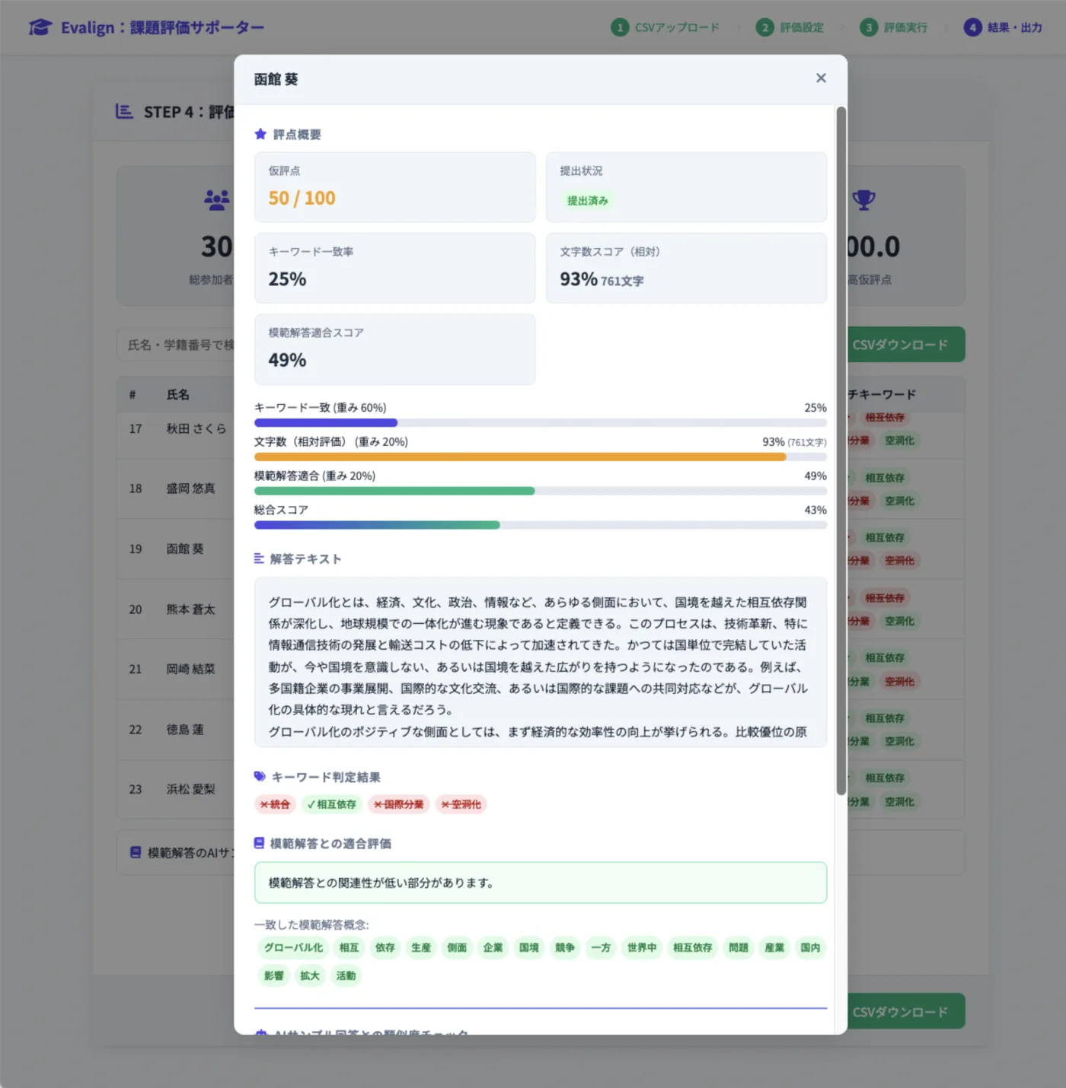
Task: Go to step 4 結果・出力
Action: pos(1003,27)
